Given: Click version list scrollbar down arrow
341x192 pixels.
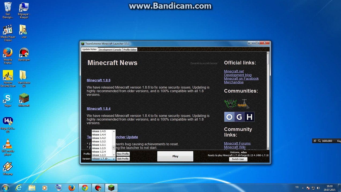Looking at the screenshot, I should click(114, 155).
